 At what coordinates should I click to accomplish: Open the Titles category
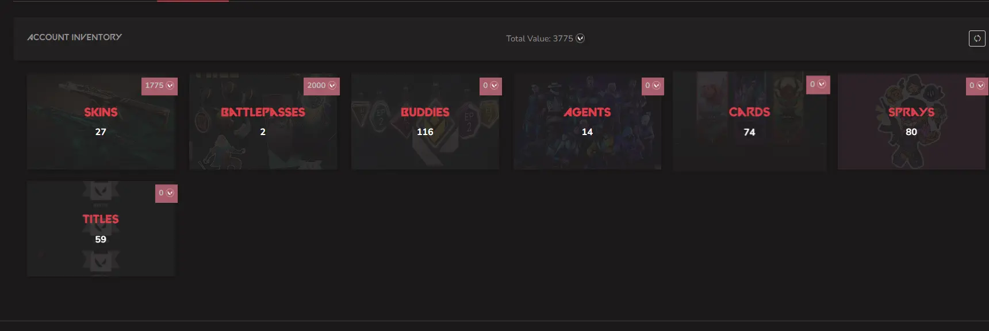tap(101, 220)
